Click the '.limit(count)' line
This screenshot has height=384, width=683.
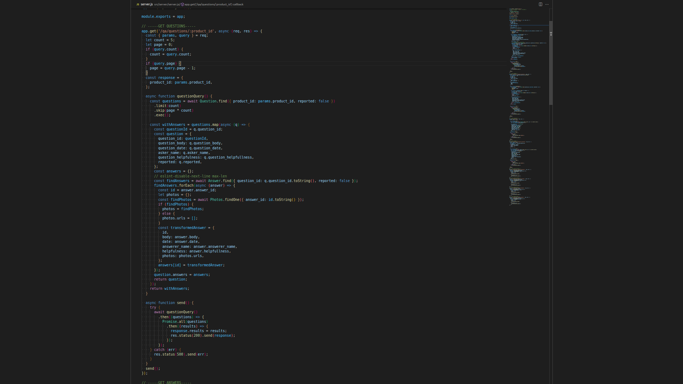tap(168, 106)
